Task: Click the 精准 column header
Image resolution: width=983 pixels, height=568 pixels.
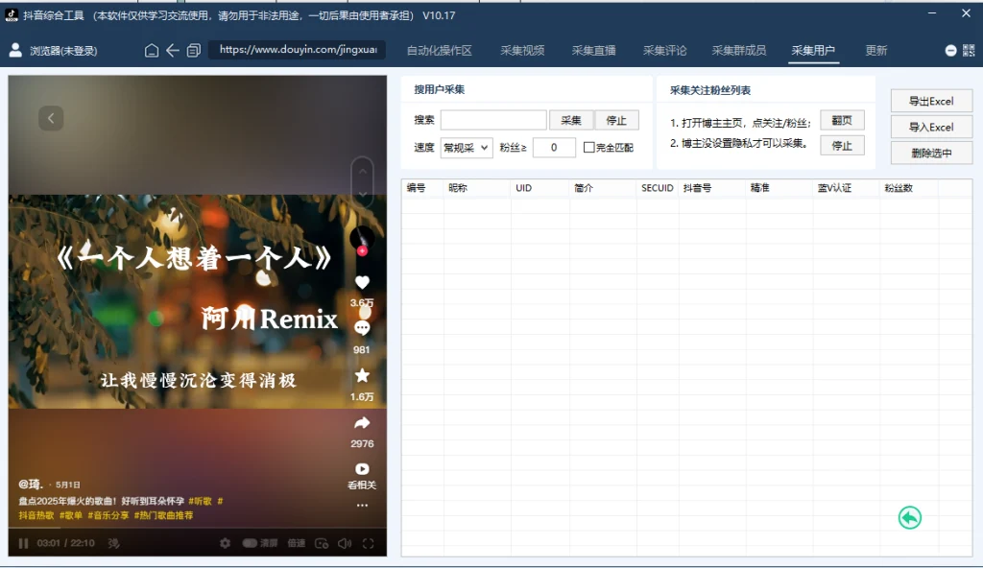Action: (760, 188)
